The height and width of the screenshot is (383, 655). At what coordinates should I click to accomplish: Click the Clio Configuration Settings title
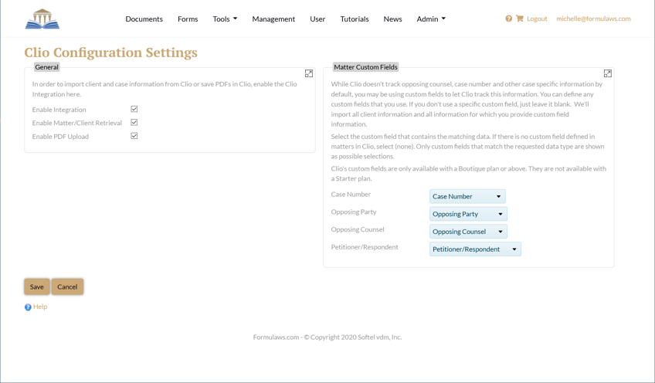click(110, 53)
